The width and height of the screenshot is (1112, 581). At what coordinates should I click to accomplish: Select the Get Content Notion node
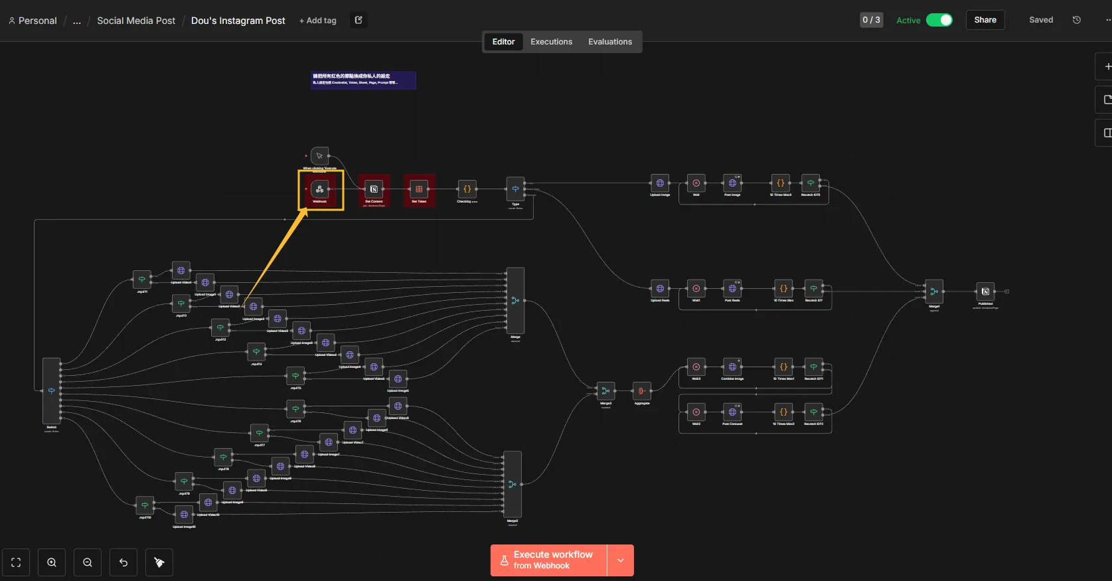(374, 189)
